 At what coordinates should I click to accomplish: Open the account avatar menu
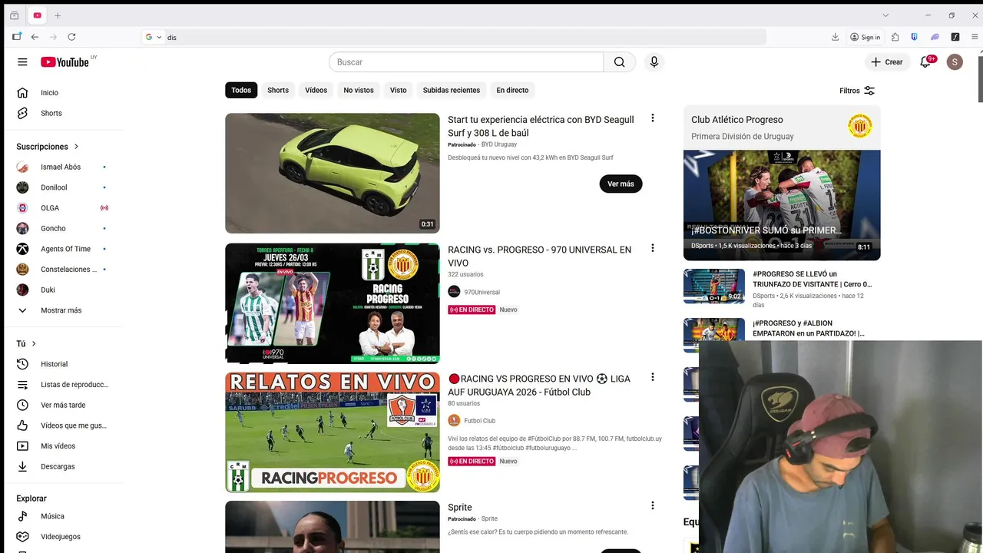(955, 62)
